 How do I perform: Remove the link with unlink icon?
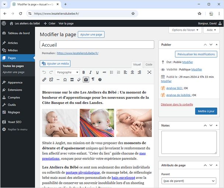point(51,80)
